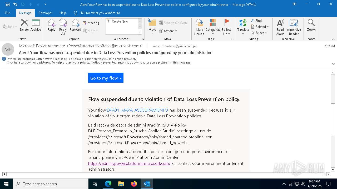Viewport: 337px width, 189px height.
Task: Open the Related dropdown
Action: pyautogui.click(x=260, y=27)
